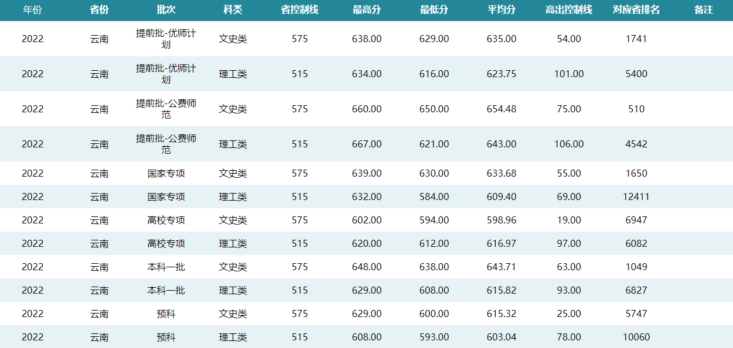Image resolution: width=733 pixels, height=348 pixels.
Task: Click the rank cell showing 1049
Action: pos(636,267)
